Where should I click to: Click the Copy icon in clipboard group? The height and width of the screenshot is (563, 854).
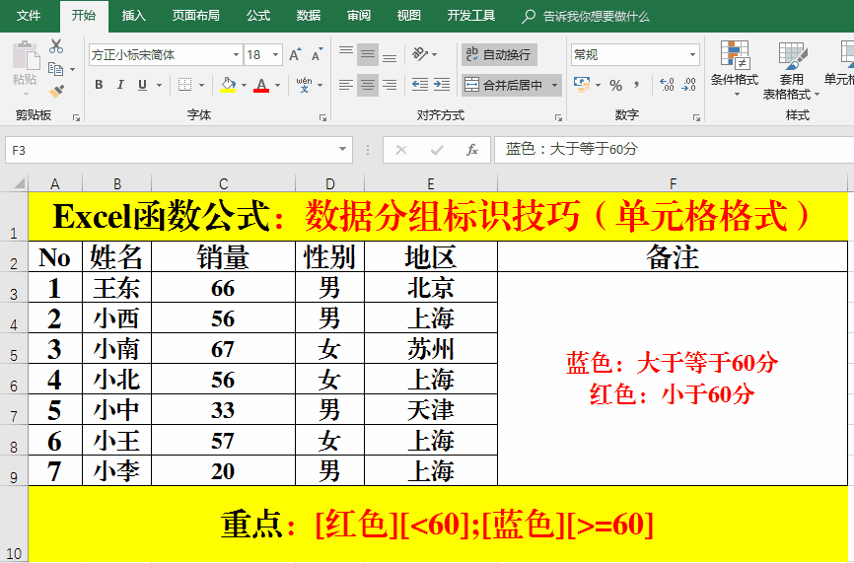[55, 69]
